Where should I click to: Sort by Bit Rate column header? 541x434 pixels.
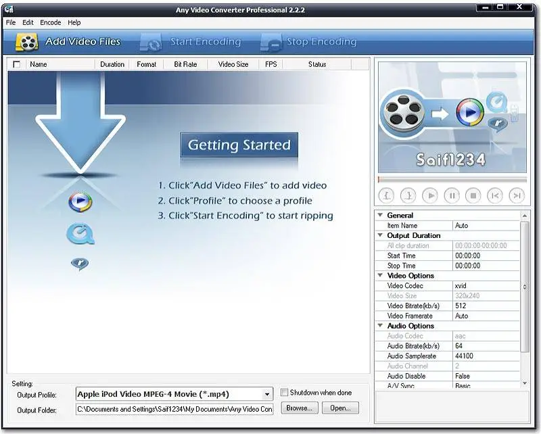[185, 64]
